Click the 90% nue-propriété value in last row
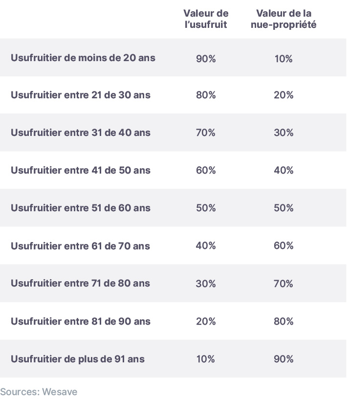348x400 pixels. click(283, 359)
